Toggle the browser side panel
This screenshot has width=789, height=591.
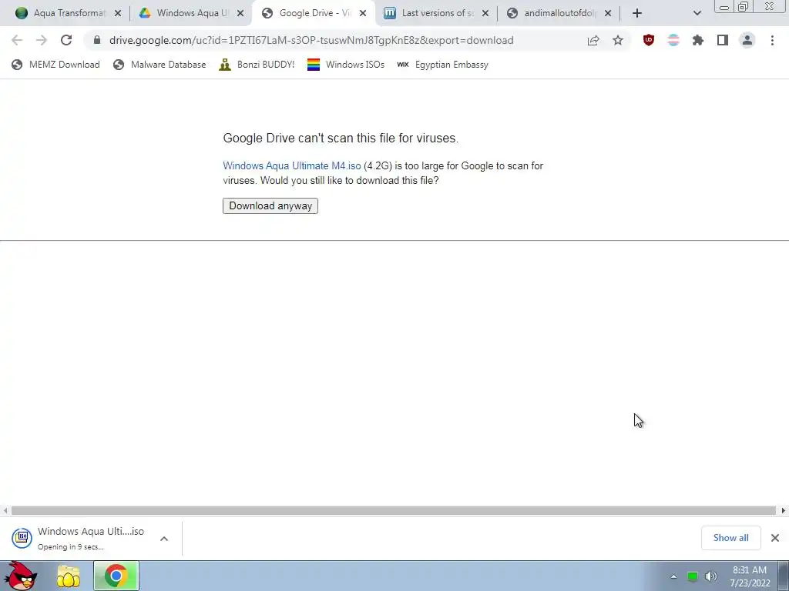723,40
